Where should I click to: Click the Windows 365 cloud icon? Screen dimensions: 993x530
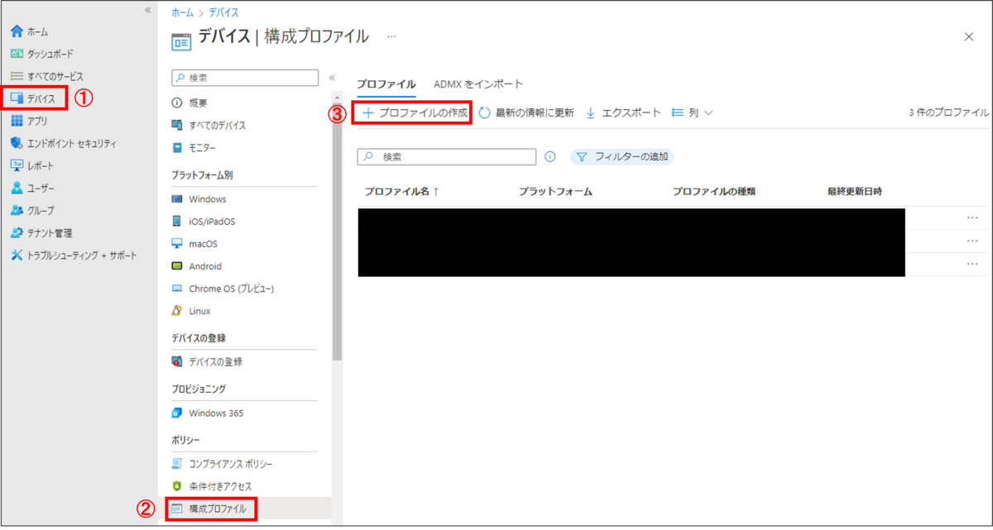(176, 413)
